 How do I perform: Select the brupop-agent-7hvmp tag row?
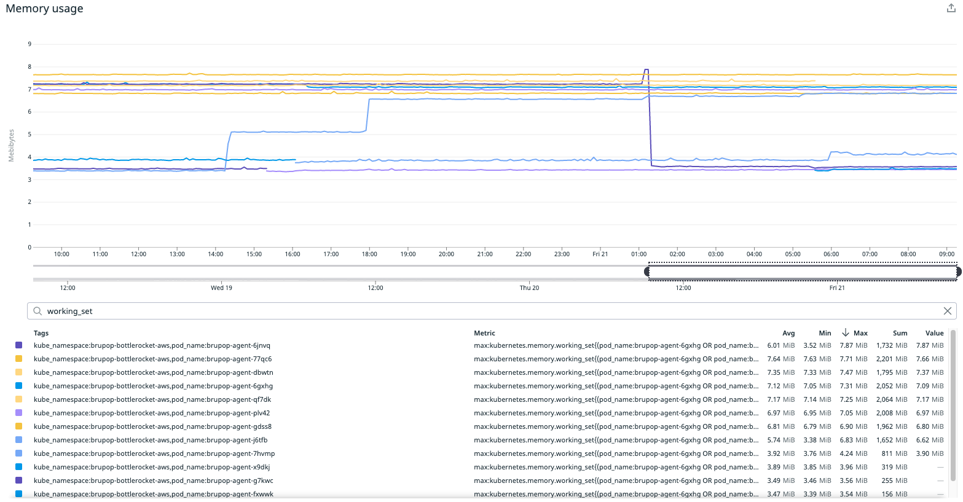(x=154, y=453)
